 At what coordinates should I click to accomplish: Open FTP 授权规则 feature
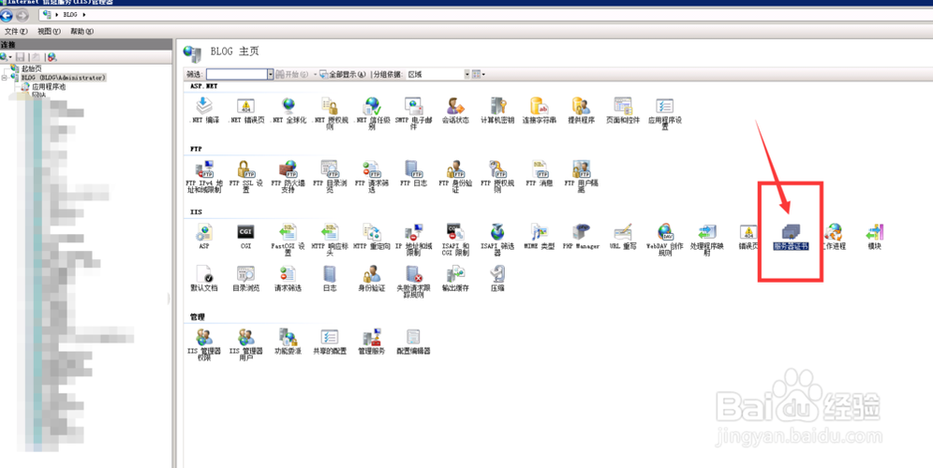pyautogui.click(x=497, y=177)
